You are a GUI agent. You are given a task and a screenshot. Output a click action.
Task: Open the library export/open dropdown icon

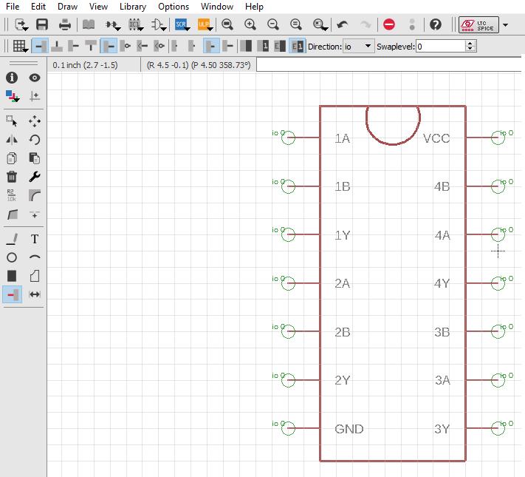click(x=21, y=25)
